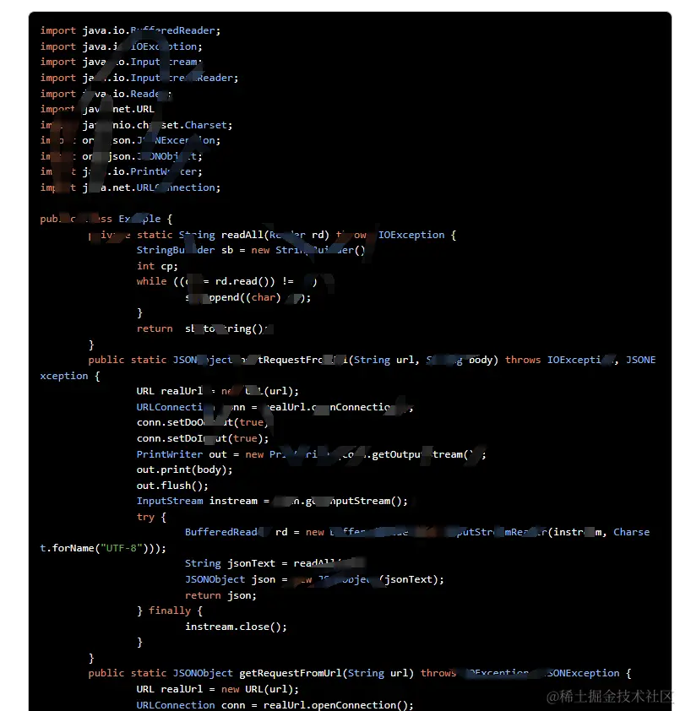Click the "try {" line
The height and width of the screenshot is (711, 680).
(151, 517)
